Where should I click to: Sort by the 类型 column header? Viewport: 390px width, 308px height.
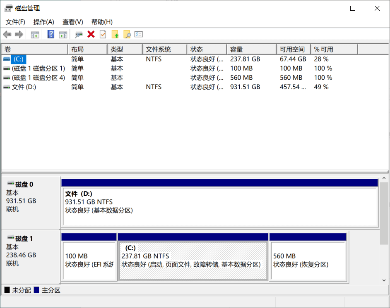125,50
